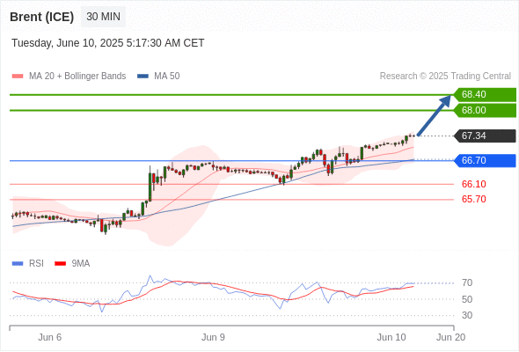The width and height of the screenshot is (519, 352).
Task: Click the Jun 10 axis marker
Action: (x=391, y=337)
